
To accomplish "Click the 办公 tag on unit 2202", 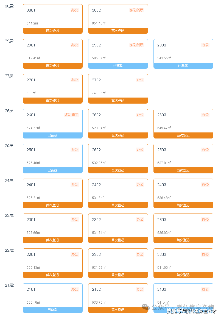I will (x=140, y=254).
